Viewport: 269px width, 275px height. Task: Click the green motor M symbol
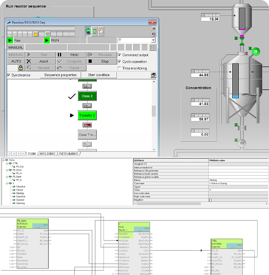[x=255, y=52]
